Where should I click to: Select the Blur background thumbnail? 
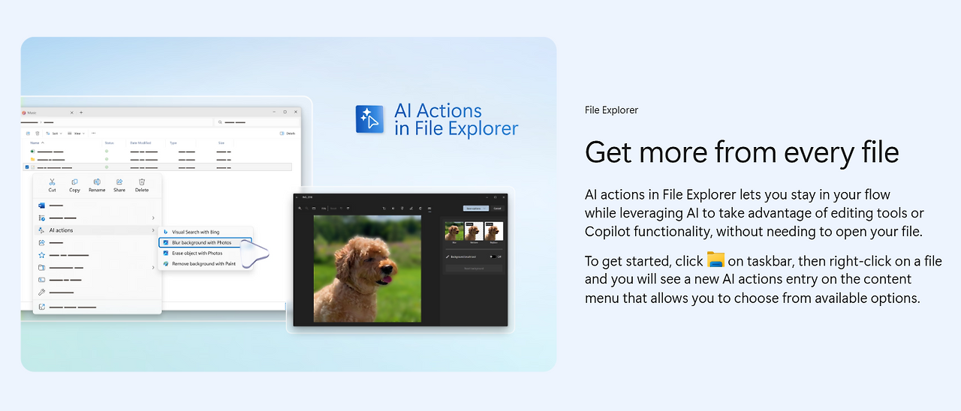454,231
